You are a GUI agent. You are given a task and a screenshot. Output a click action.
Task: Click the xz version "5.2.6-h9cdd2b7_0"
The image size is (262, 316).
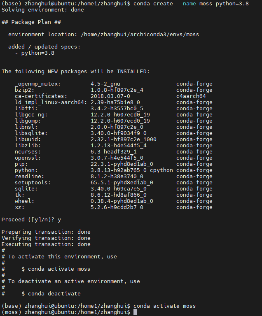117,207
